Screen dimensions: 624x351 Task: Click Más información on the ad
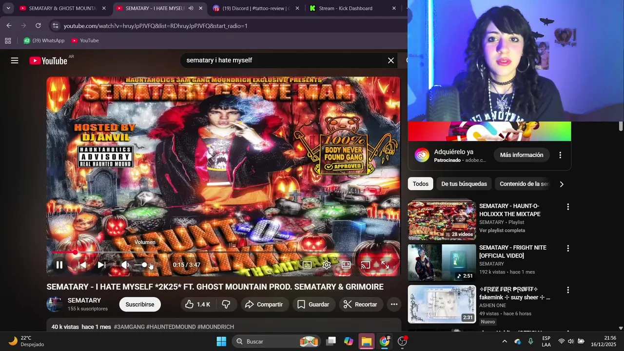(522, 155)
